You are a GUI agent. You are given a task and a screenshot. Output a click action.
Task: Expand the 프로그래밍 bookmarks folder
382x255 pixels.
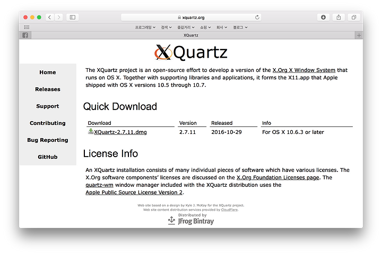(x=145, y=27)
